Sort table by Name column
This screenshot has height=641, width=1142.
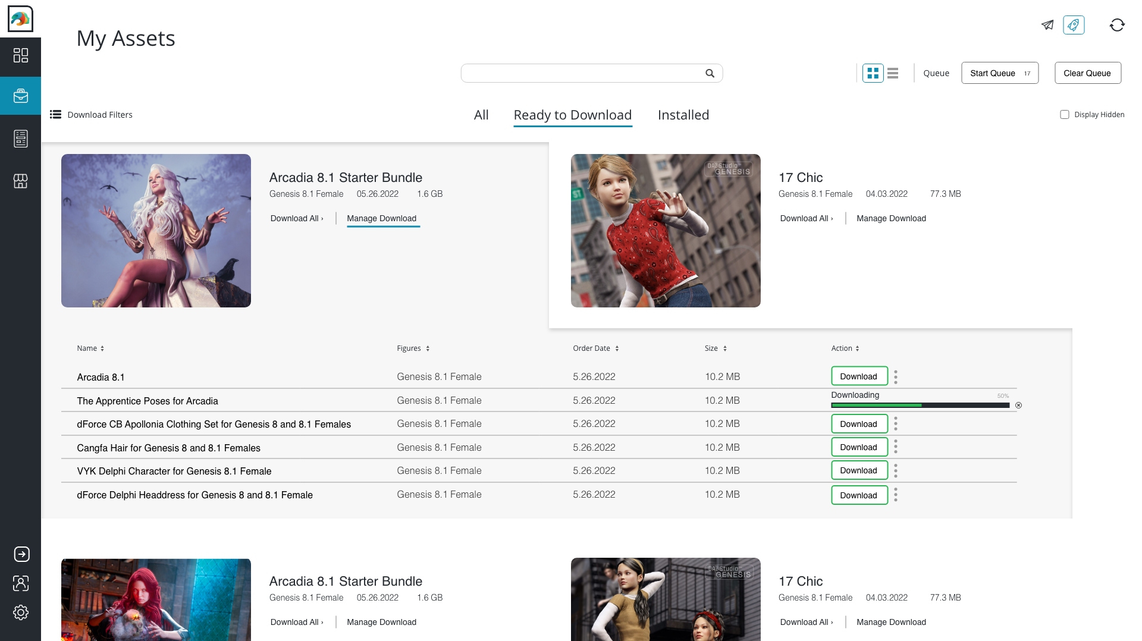click(x=90, y=348)
